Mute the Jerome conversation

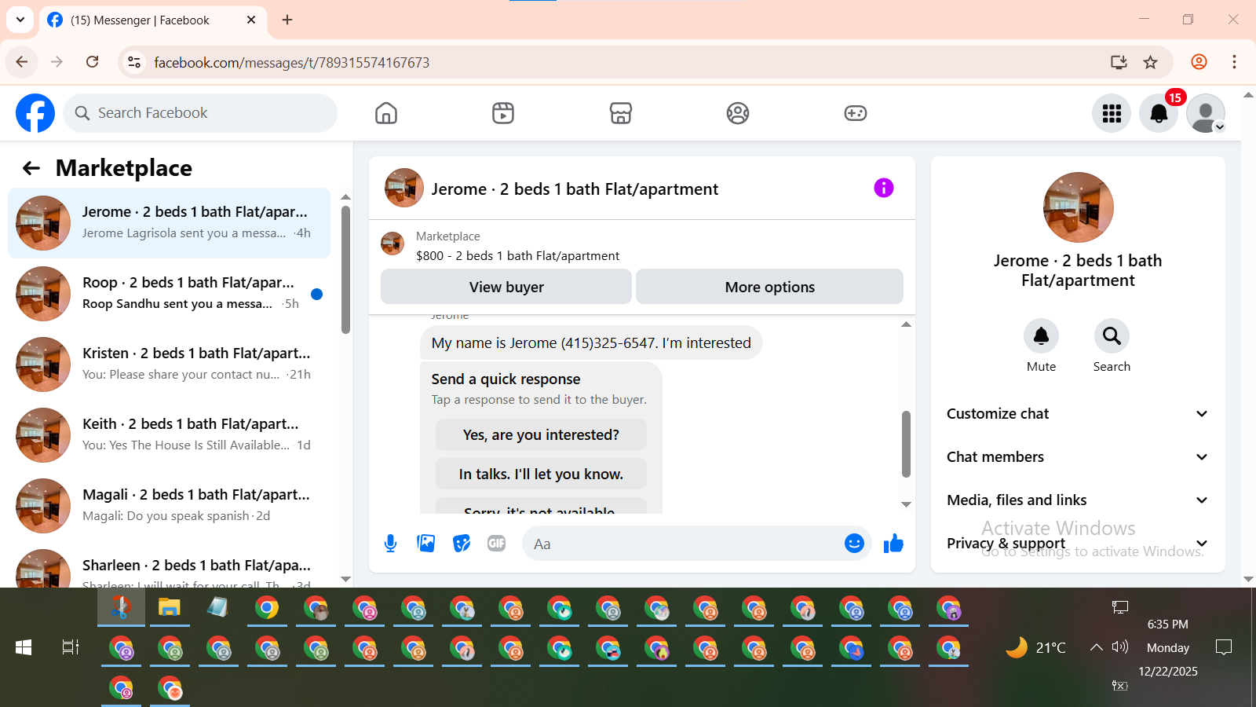tap(1041, 336)
